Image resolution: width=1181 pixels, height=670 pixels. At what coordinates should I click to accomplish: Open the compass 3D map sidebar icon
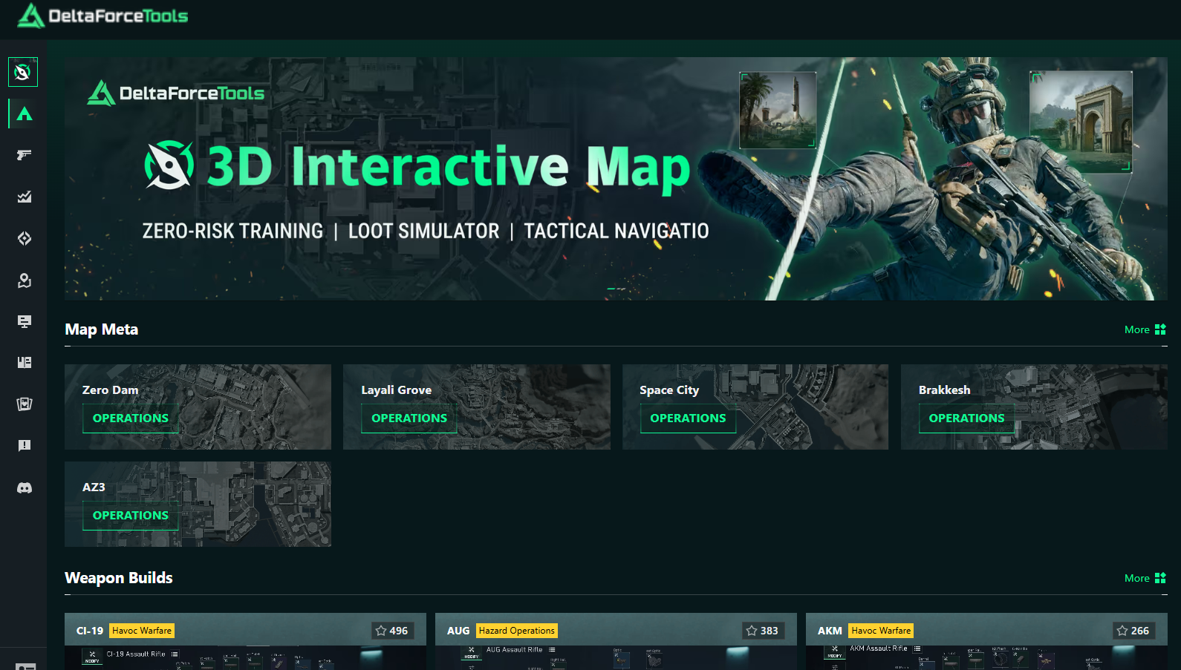click(23, 72)
